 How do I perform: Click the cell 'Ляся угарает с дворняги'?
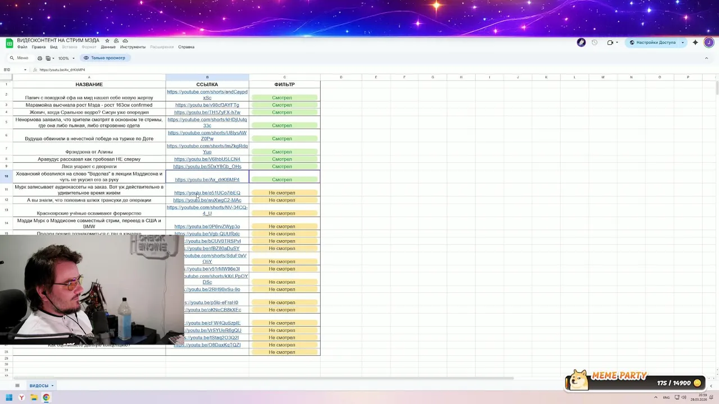point(89,167)
